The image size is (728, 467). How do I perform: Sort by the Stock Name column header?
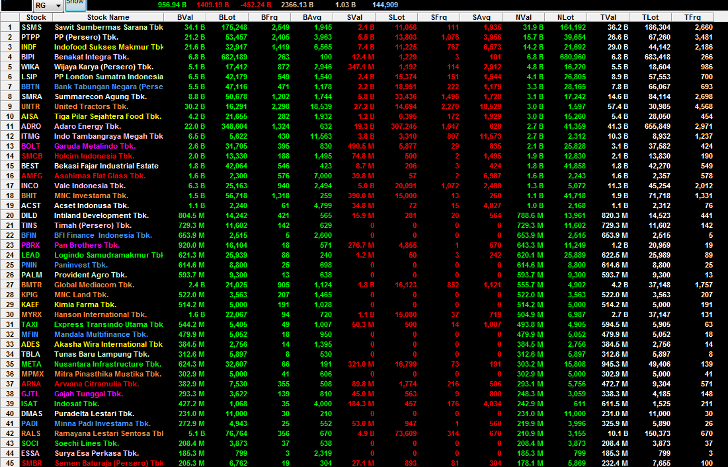click(108, 17)
